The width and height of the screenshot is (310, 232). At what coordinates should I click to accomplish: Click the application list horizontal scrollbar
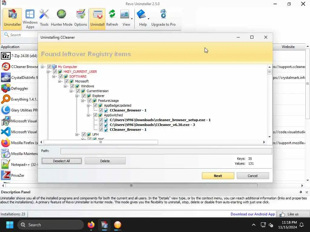(x=131, y=185)
